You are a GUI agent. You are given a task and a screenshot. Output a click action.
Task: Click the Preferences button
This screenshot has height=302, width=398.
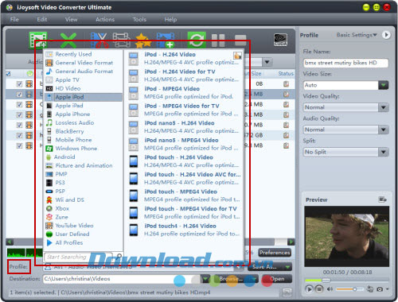[x=275, y=253]
